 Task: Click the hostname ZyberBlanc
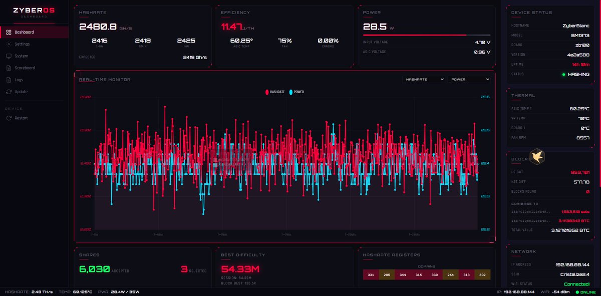pyautogui.click(x=576, y=25)
